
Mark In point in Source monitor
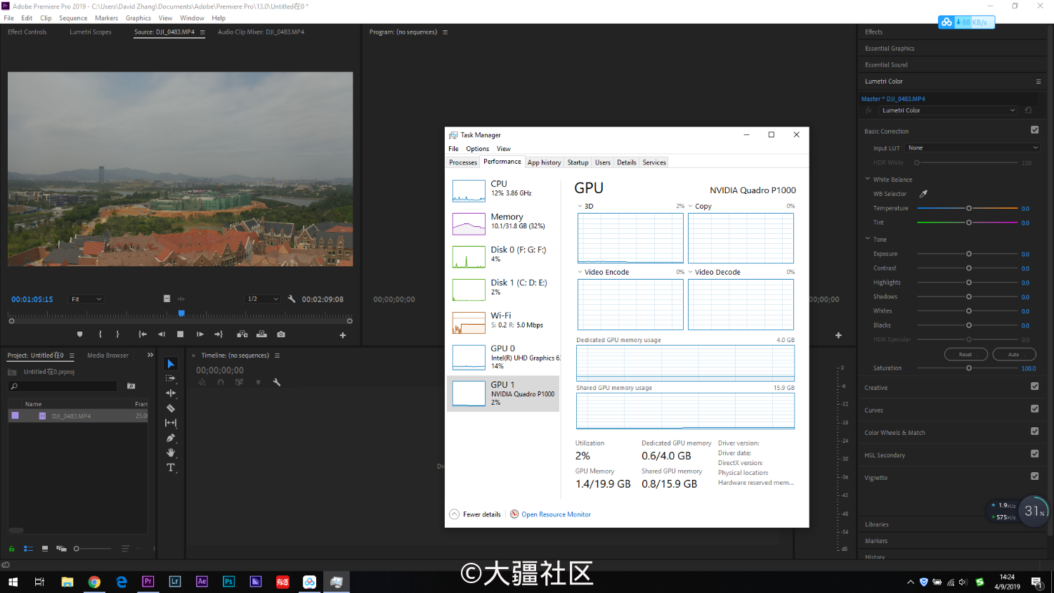100,334
